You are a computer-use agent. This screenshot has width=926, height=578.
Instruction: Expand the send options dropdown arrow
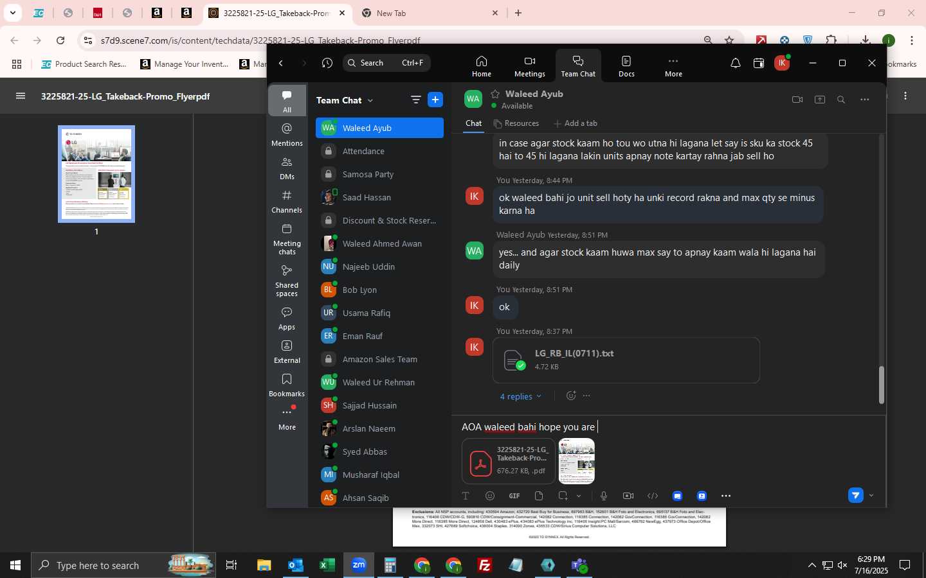pyautogui.click(x=871, y=495)
